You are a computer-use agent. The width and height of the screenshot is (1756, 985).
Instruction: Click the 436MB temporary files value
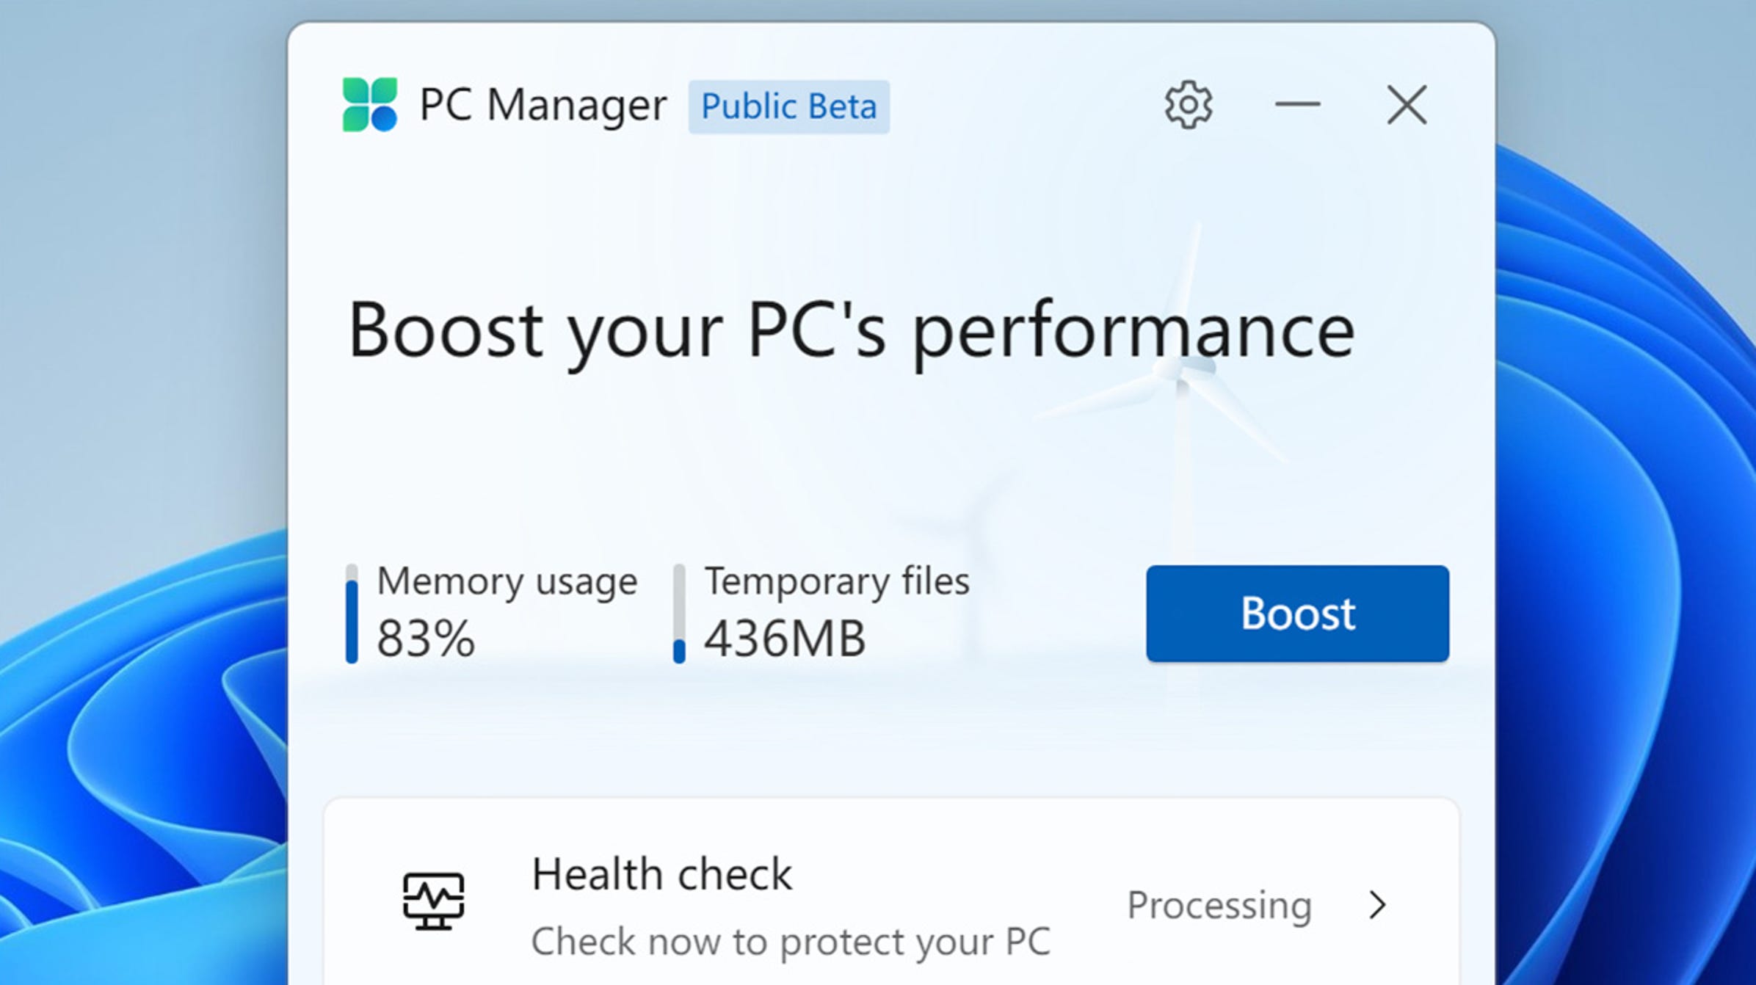tap(785, 638)
